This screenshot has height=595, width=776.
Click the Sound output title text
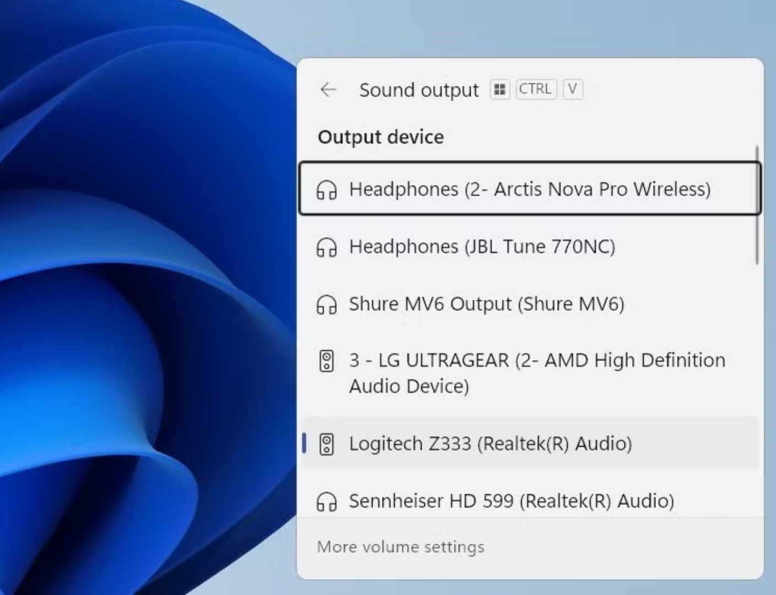pyautogui.click(x=419, y=90)
